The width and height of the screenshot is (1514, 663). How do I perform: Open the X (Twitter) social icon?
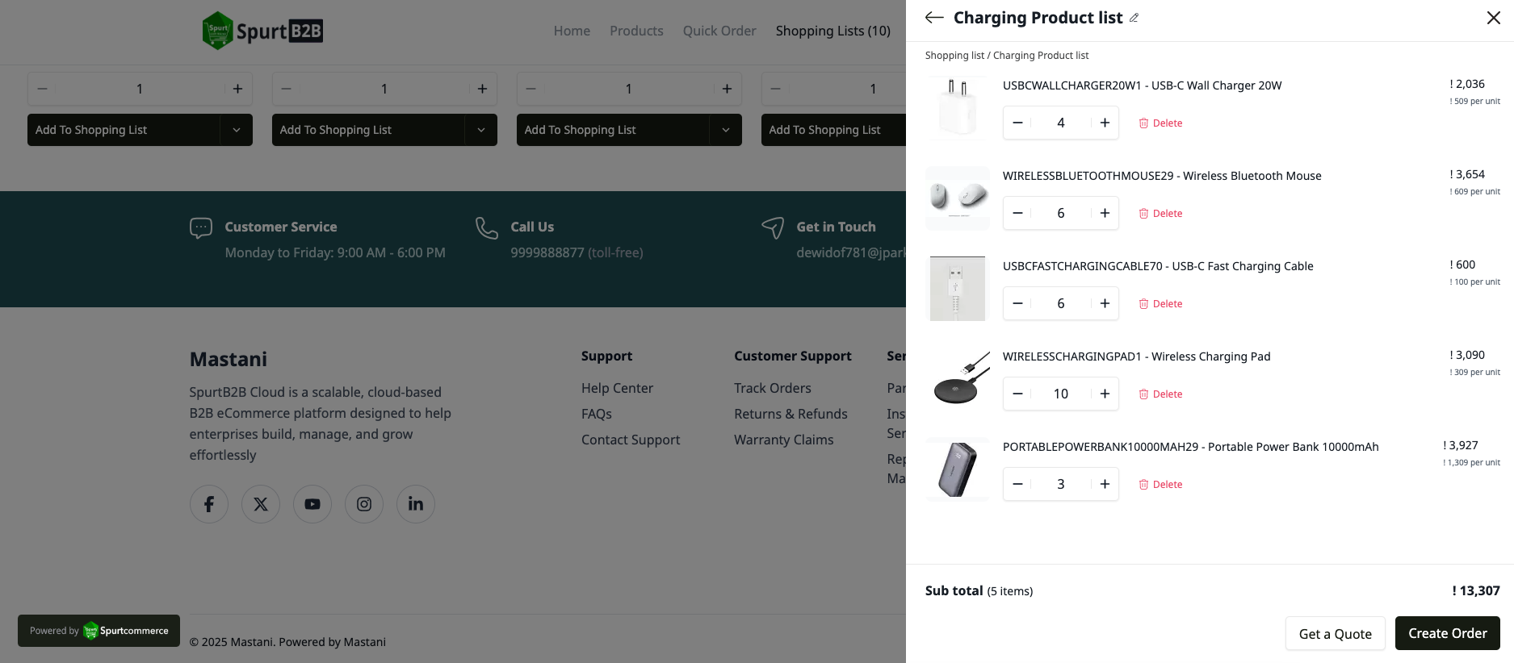pos(261,504)
